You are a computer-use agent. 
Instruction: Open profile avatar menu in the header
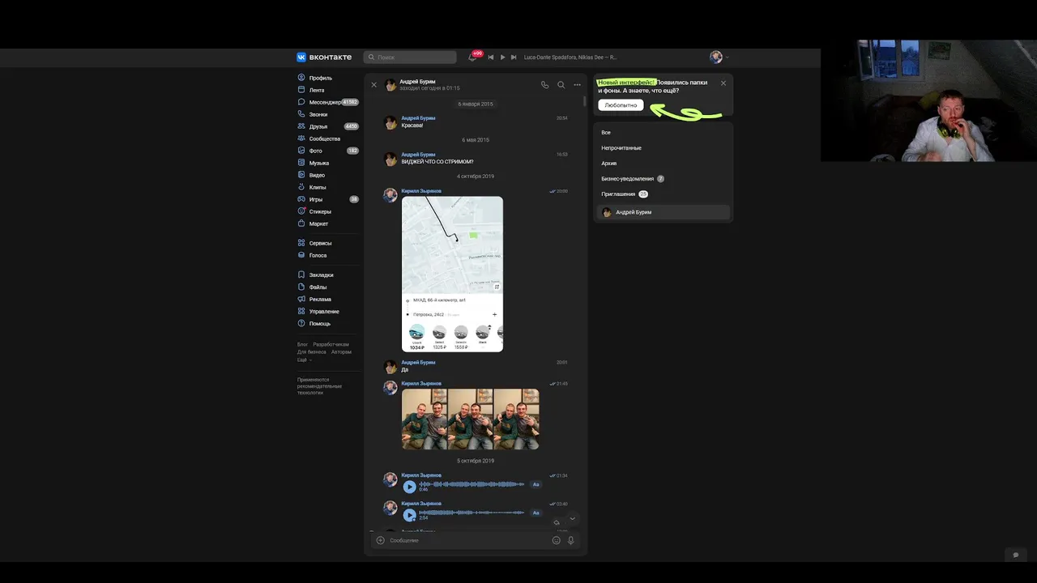tap(719, 57)
